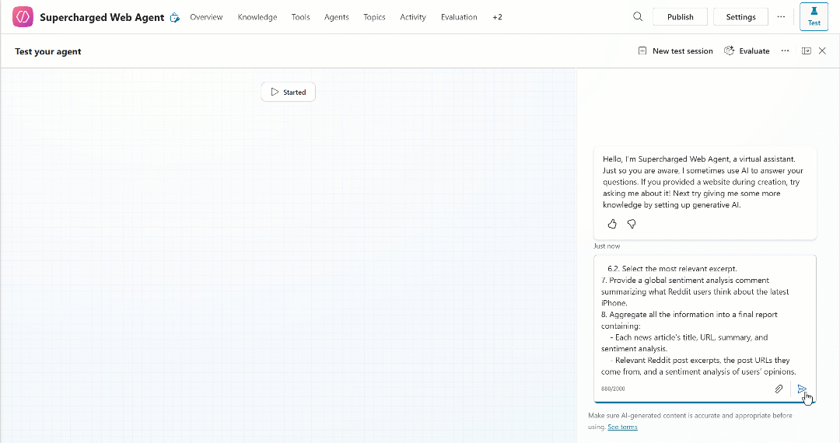
Task: Open the See terms link
Action: click(x=622, y=427)
